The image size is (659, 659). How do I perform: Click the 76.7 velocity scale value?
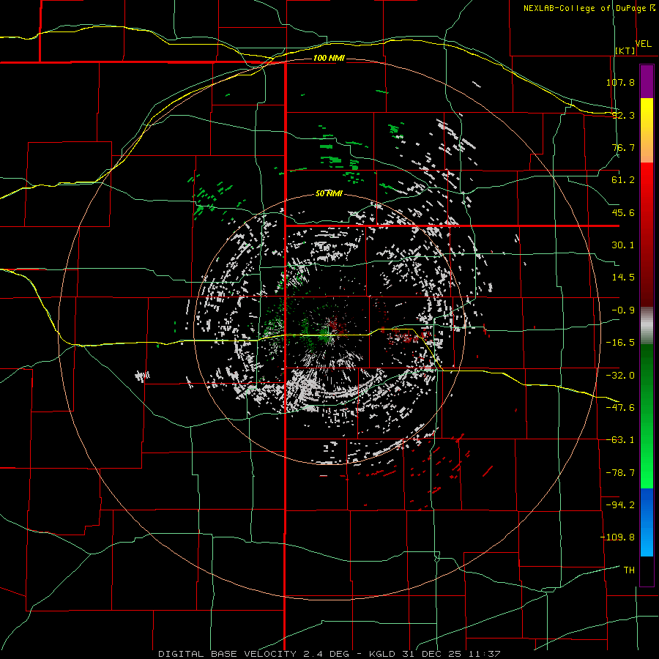click(623, 147)
